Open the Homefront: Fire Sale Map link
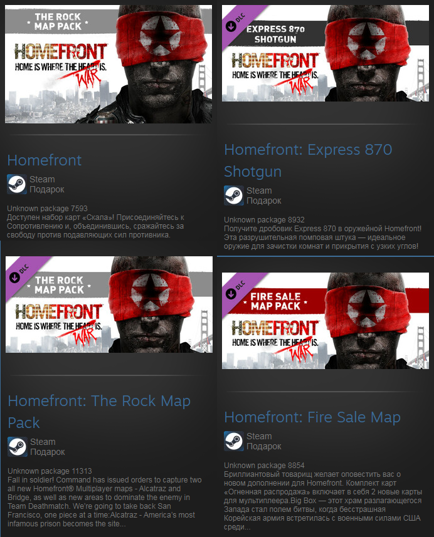This screenshot has height=537, width=434. [312, 417]
